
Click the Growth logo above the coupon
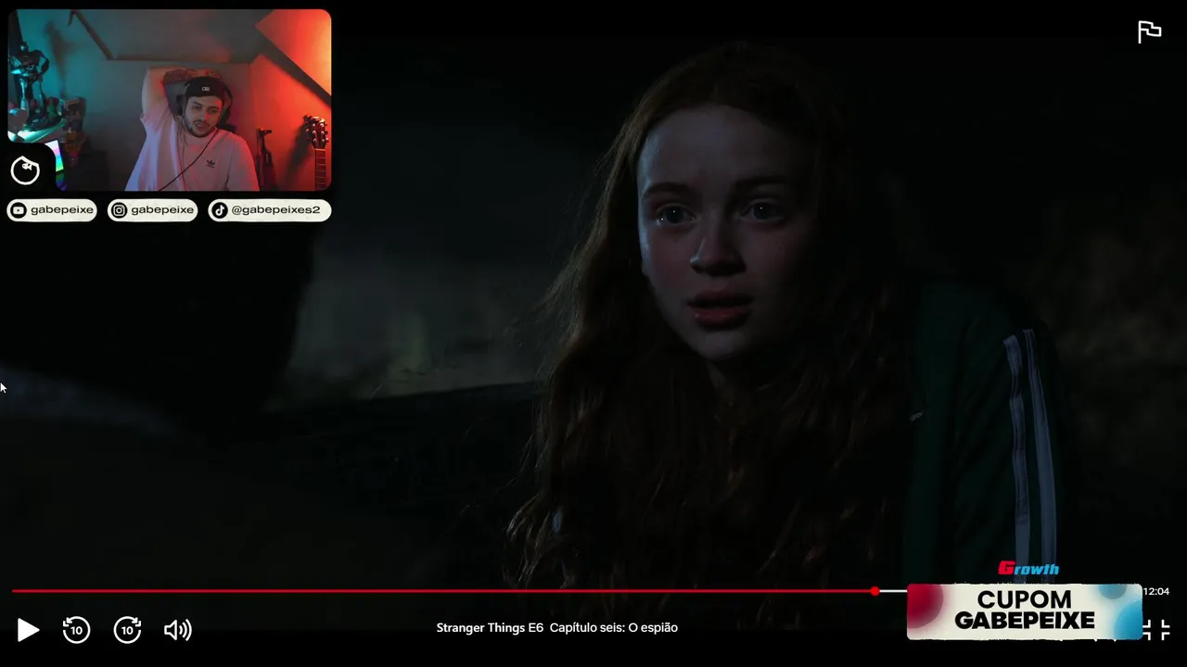[1028, 569]
